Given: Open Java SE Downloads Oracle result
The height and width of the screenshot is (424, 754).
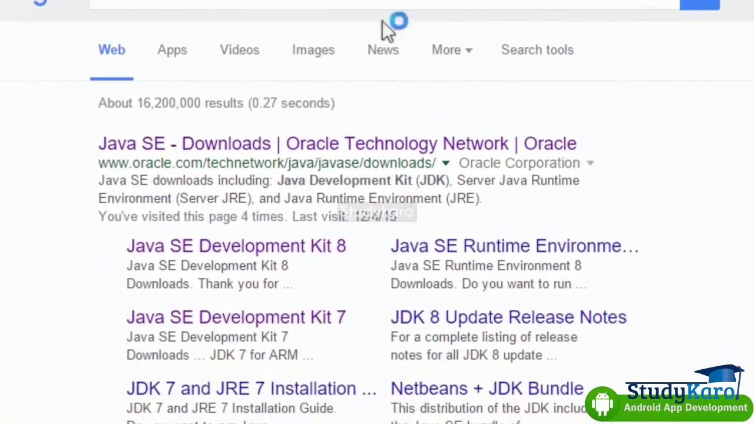Looking at the screenshot, I should coord(337,144).
